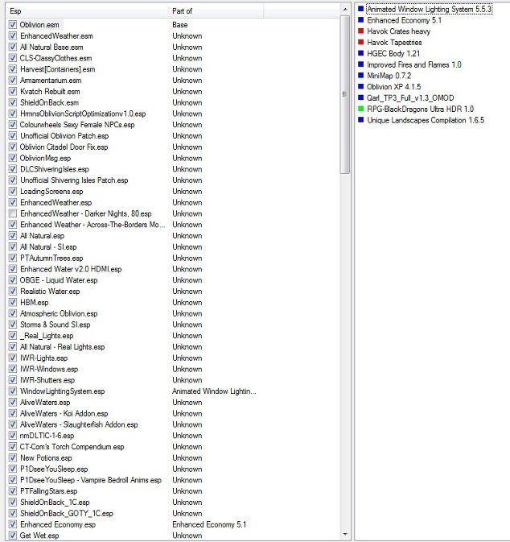Click blue square icon beside HGEC Body 1.21
The height and width of the screenshot is (542, 510).
(x=361, y=53)
